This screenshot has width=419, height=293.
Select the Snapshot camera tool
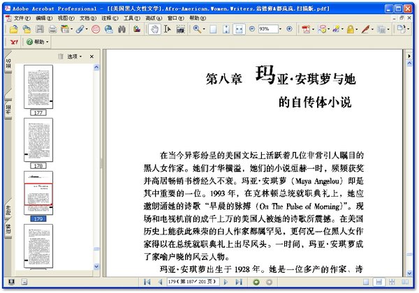pos(181,29)
